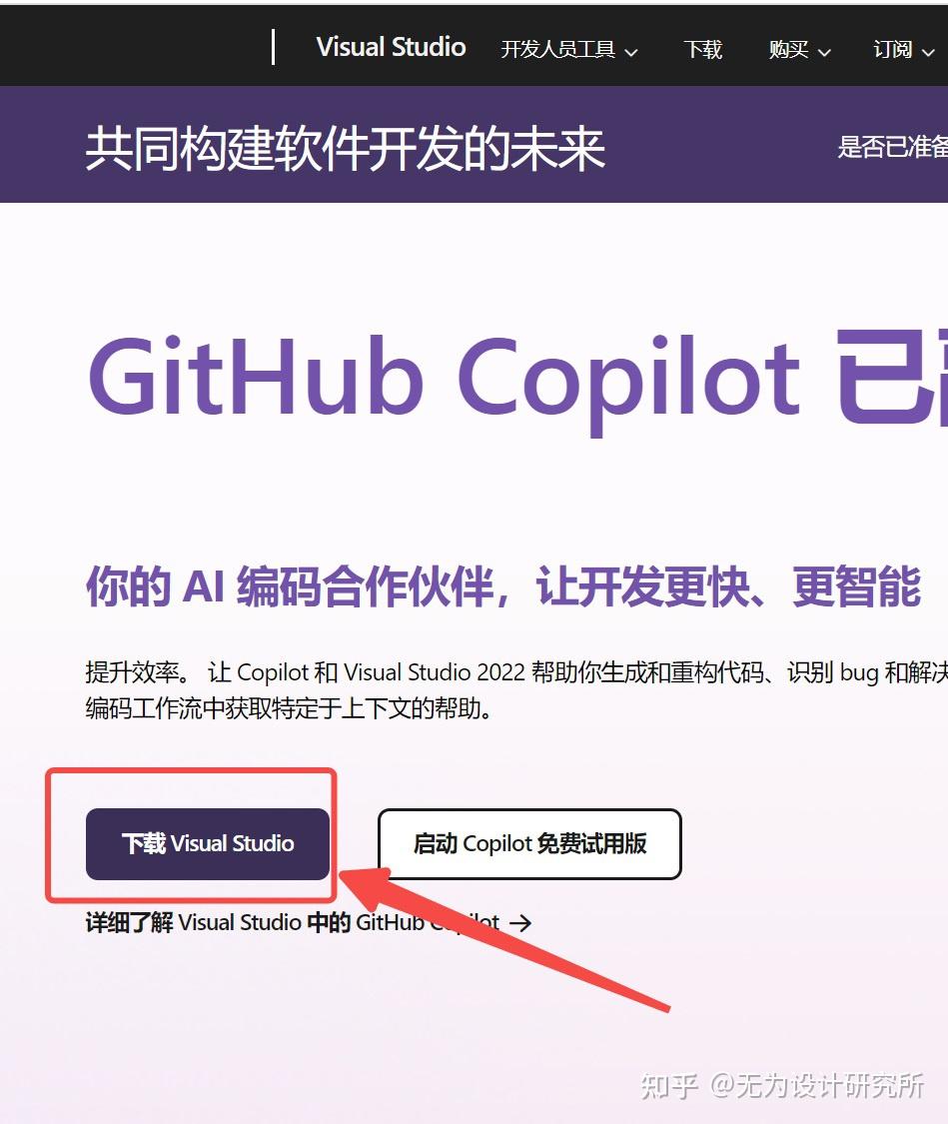Select the 共同构建软件开发的未来 banner heading
The image size is (948, 1124).
pyautogui.click(x=346, y=149)
